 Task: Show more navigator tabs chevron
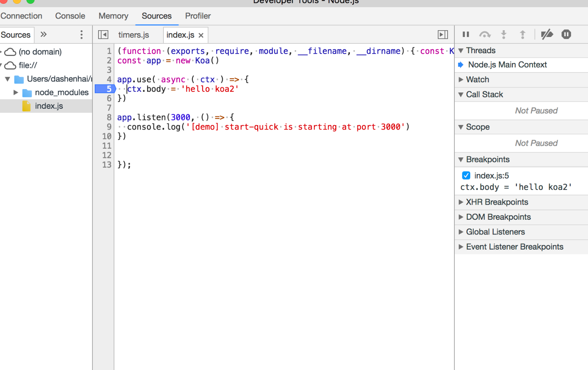point(44,35)
